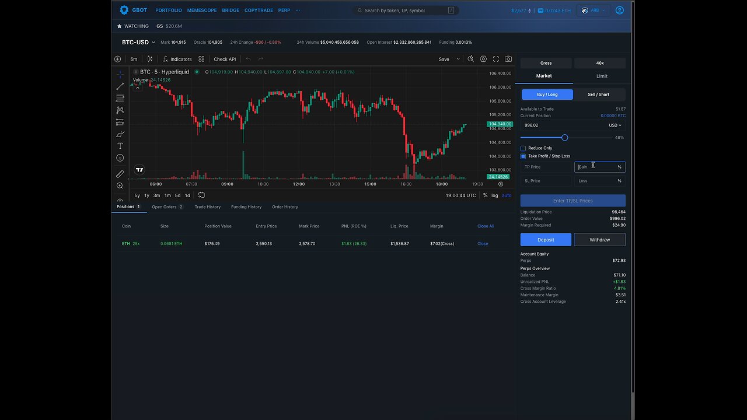The width and height of the screenshot is (747, 420).
Task: Open the 40x leverage selector
Action: tap(600, 63)
